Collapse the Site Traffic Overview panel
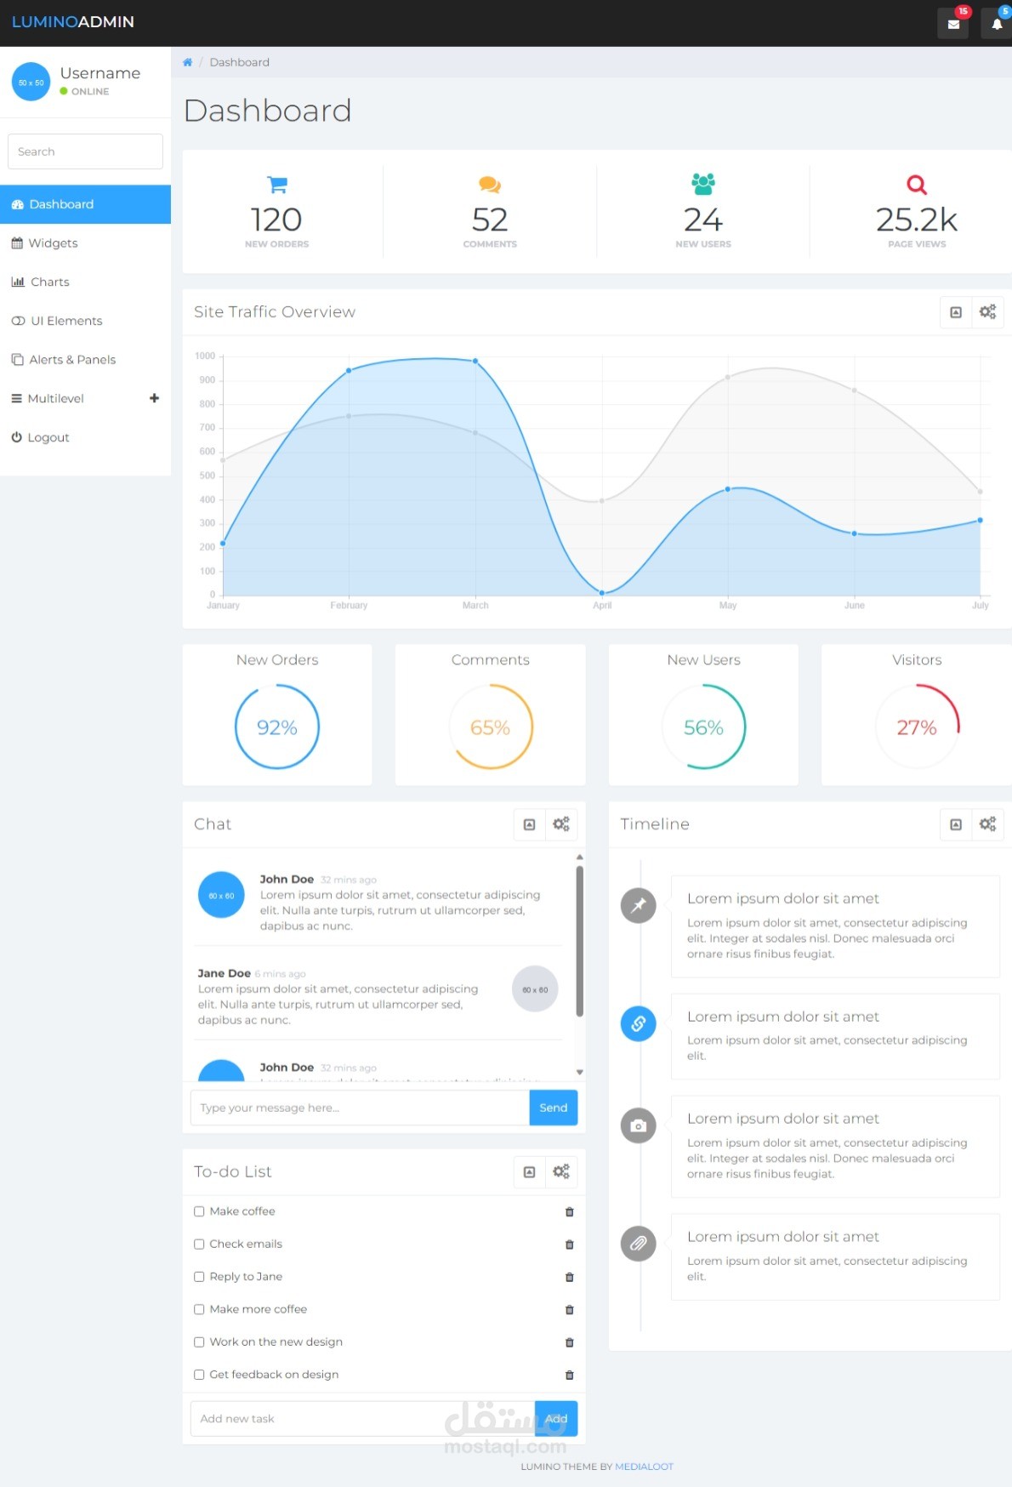Viewport: 1012px width, 1487px height. [956, 312]
